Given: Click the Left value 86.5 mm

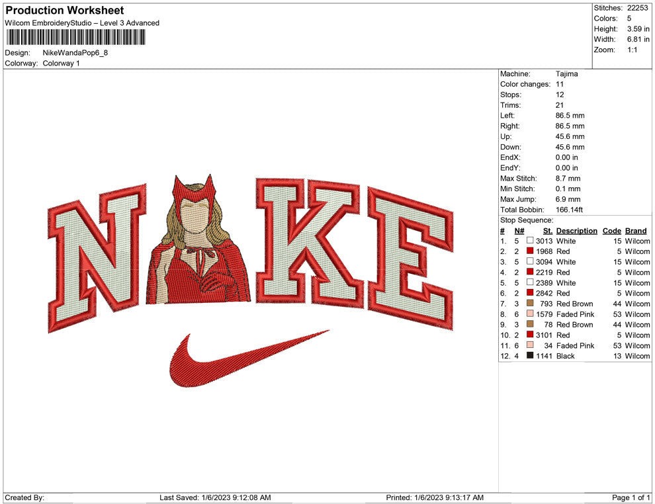Looking at the screenshot, I should click(x=570, y=115).
